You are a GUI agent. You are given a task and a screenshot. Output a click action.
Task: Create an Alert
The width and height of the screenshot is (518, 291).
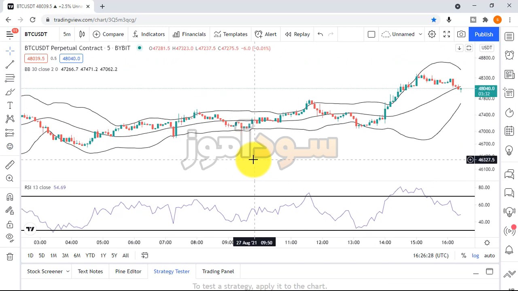(x=266, y=34)
